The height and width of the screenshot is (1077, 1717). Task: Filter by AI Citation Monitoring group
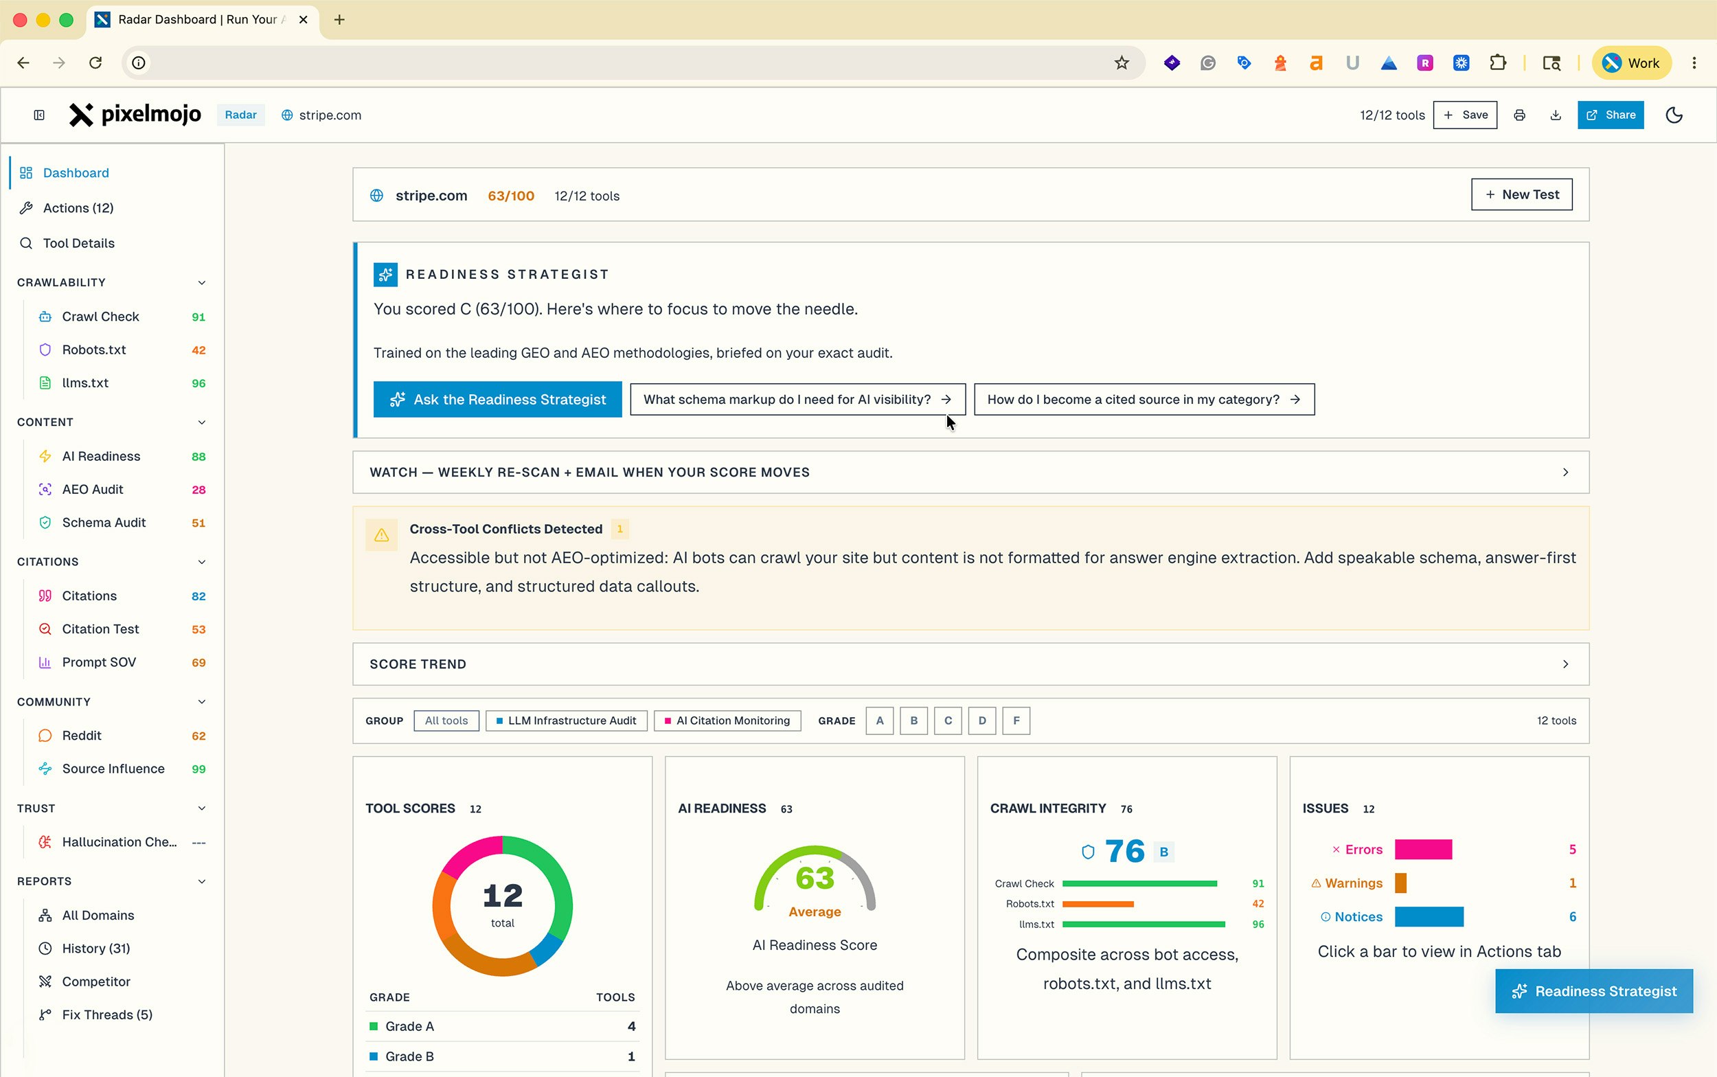pos(727,721)
